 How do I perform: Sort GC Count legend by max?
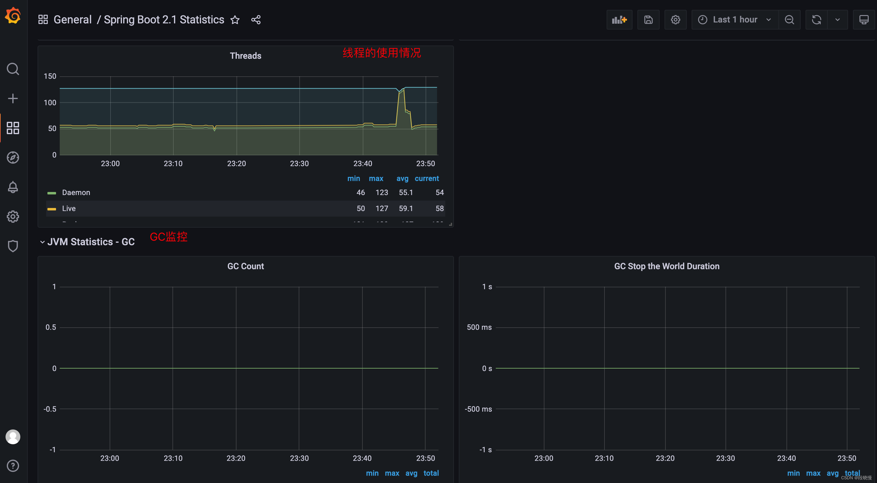click(x=392, y=473)
